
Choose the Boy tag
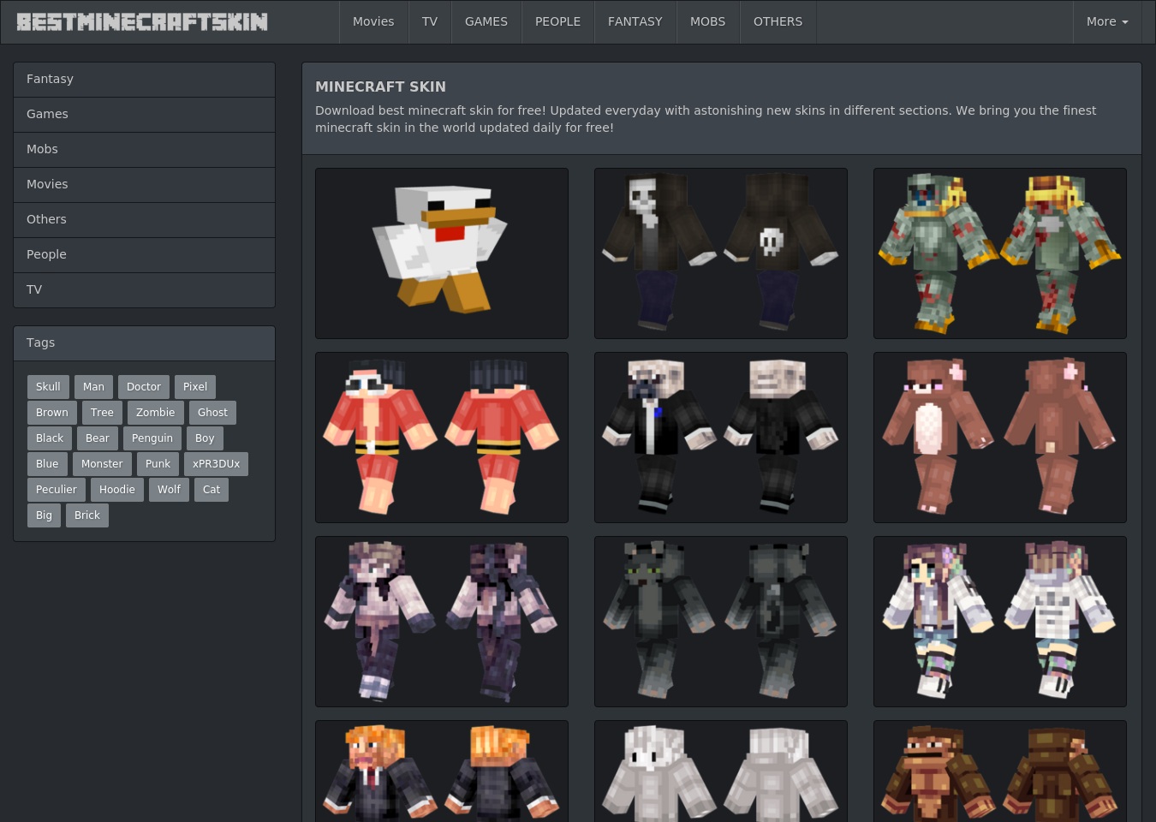(x=205, y=438)
